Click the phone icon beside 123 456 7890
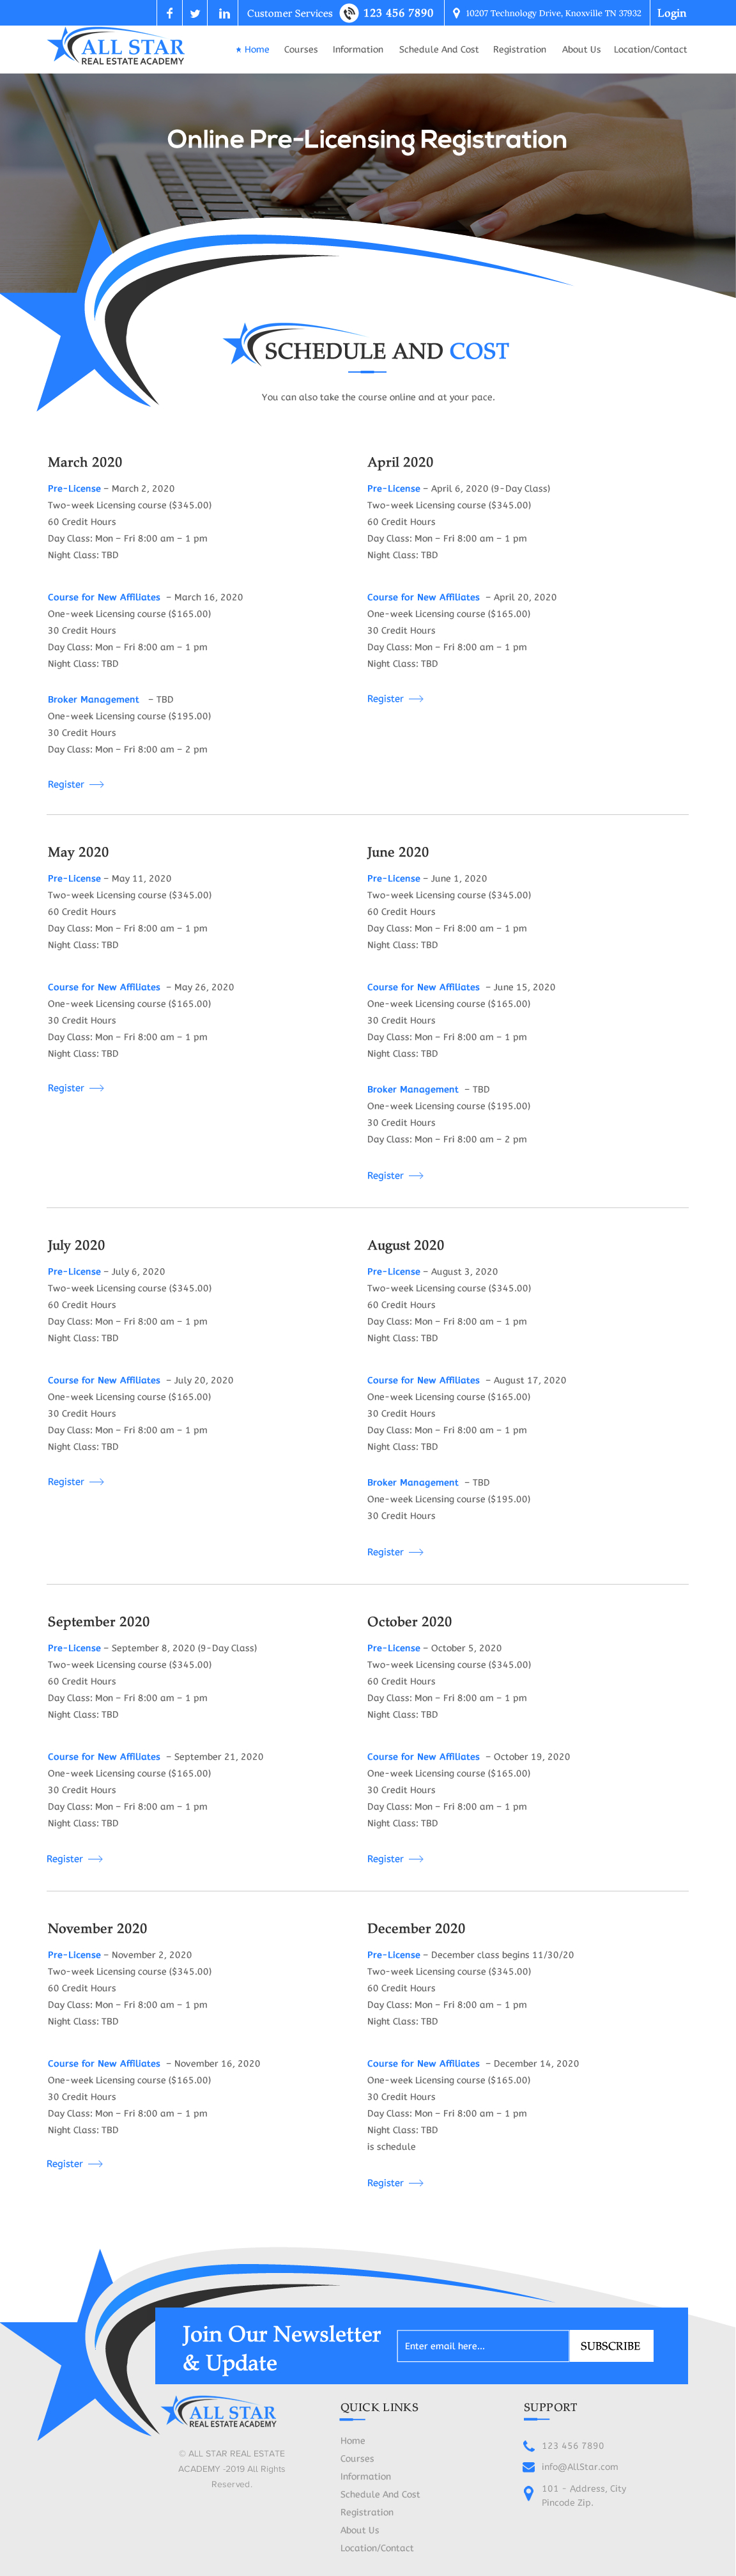This screenshot has width=736, height=2576. (349, 13)
